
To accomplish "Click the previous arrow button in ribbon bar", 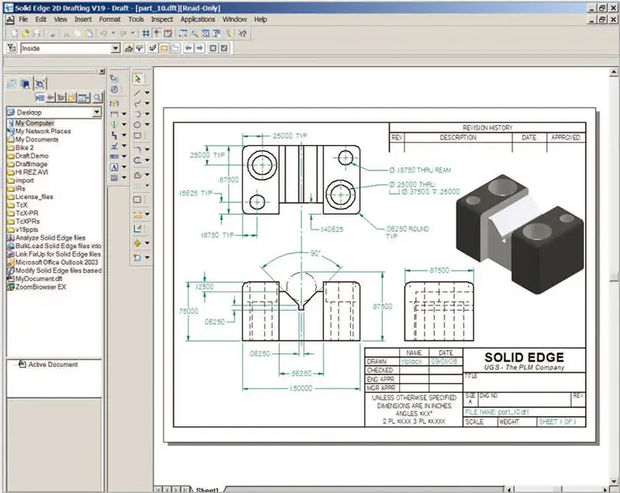I will pos(188,48).
